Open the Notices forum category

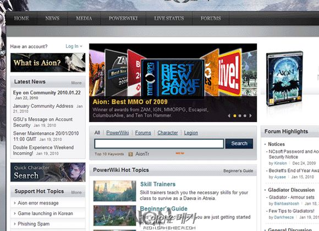[x=276, y=144]
